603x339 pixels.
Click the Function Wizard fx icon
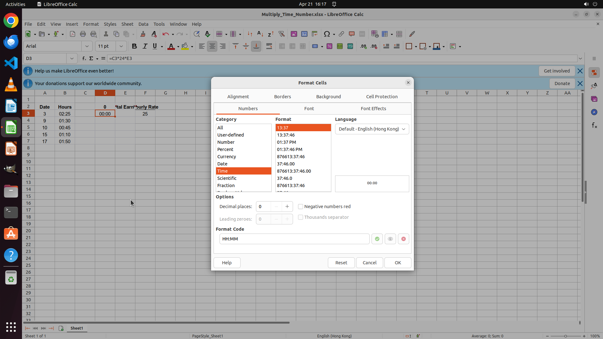pyautogui.click(x=84, y=58)
